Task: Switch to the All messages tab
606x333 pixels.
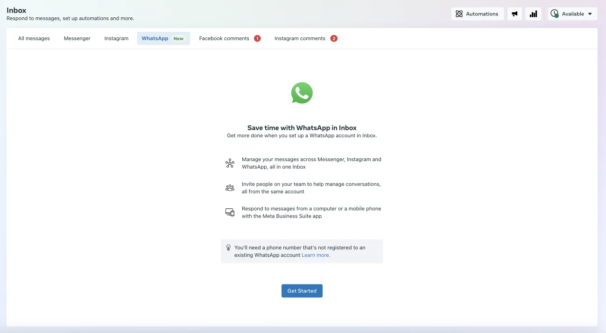Action: (34, 38)
